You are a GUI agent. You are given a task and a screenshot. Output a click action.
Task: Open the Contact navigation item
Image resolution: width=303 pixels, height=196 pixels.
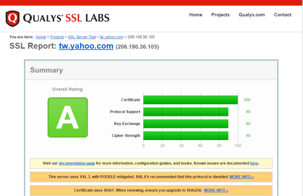pyautogui.click(x=282, y=15)
